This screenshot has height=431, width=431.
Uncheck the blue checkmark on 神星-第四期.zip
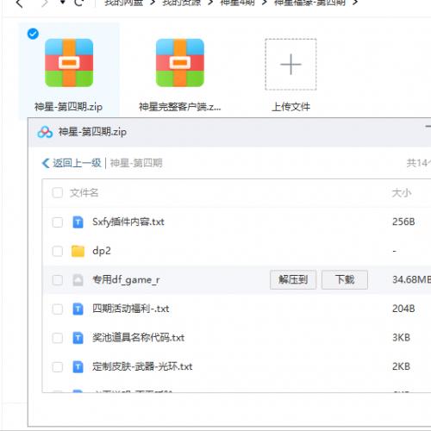33,34
